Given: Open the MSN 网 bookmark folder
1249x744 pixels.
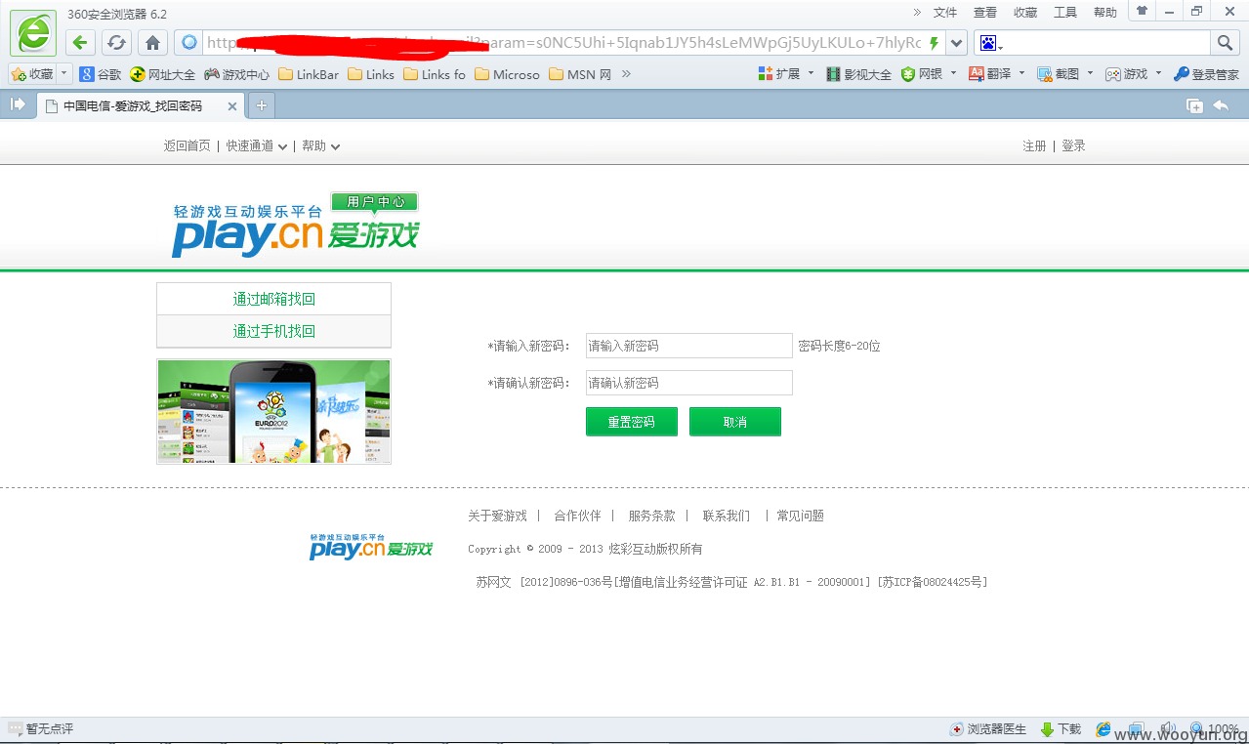Looking at the screenshot, I should coord(580,74).
